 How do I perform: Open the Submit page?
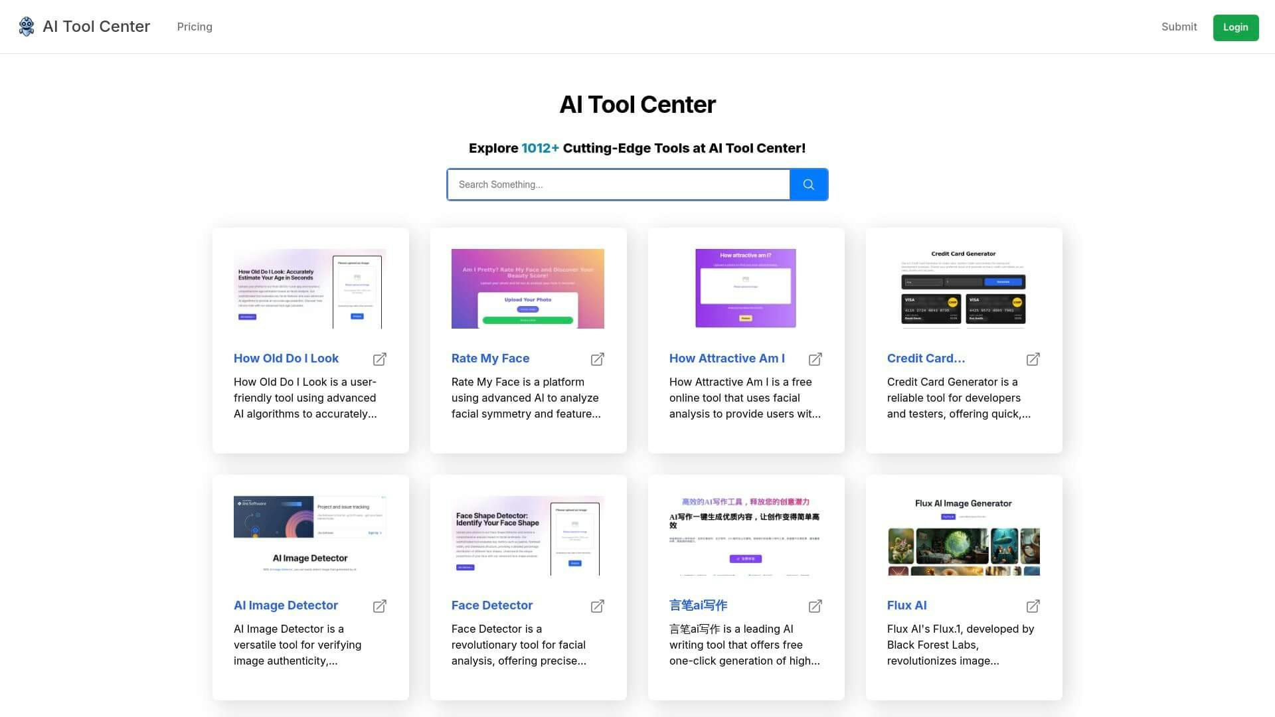1179,27
